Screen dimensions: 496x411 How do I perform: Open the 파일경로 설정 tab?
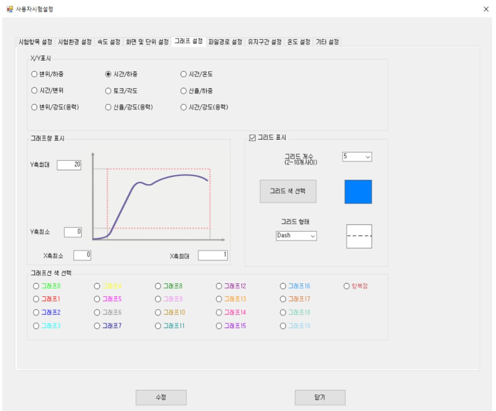click(x=225, y=42)
